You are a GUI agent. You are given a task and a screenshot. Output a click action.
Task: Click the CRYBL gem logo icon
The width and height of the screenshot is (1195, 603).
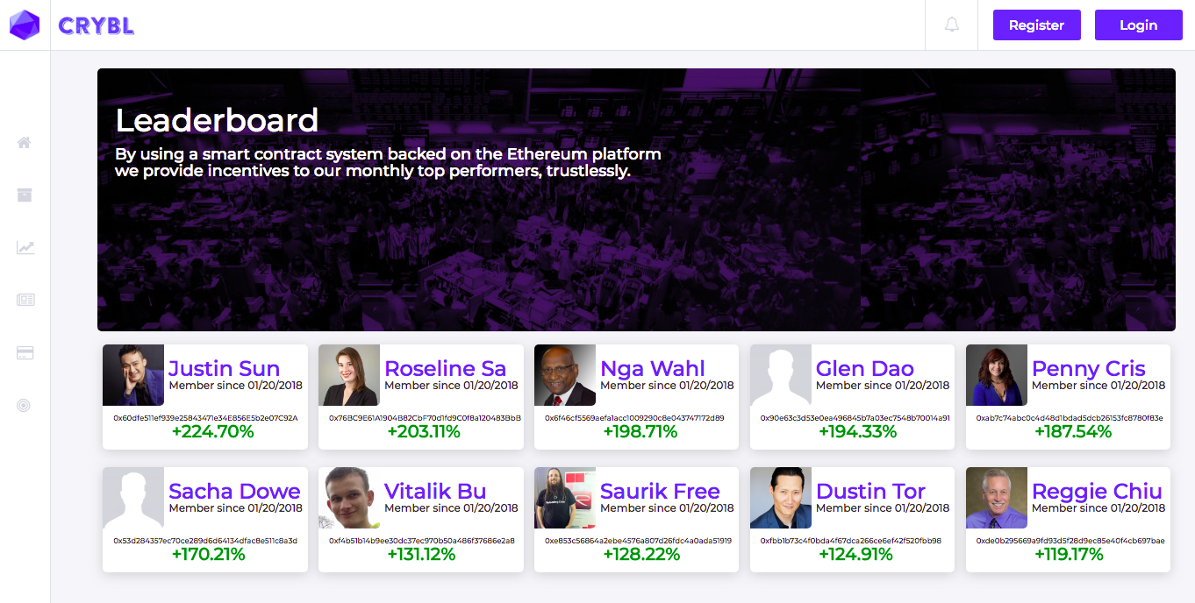[25, 25]
